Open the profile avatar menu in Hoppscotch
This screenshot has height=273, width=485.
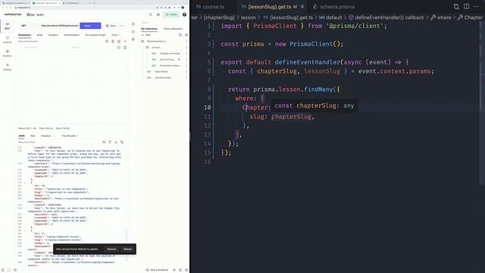[x=185, y=14]
